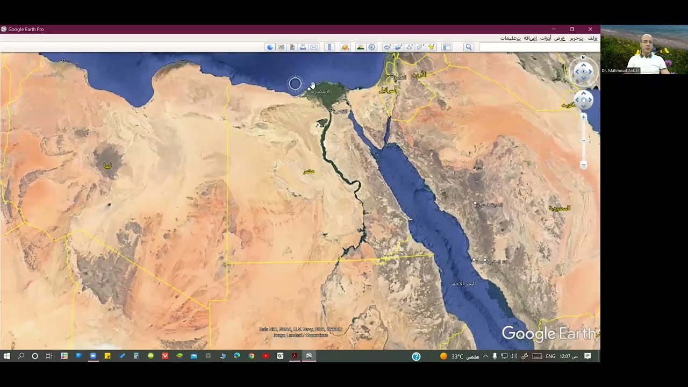The image size is (688, 387).
Task: Click the zoom out minus button
Action: (x=584, y=165)
